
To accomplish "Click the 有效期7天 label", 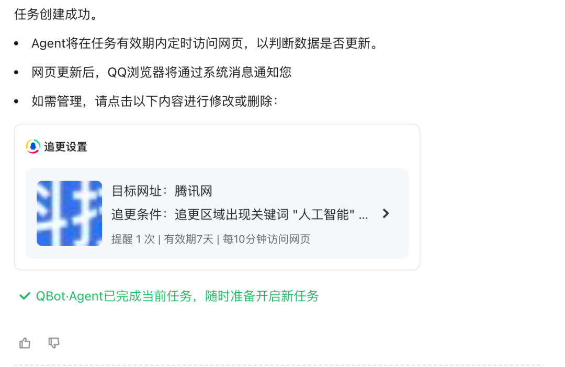I will coord(189,239).
